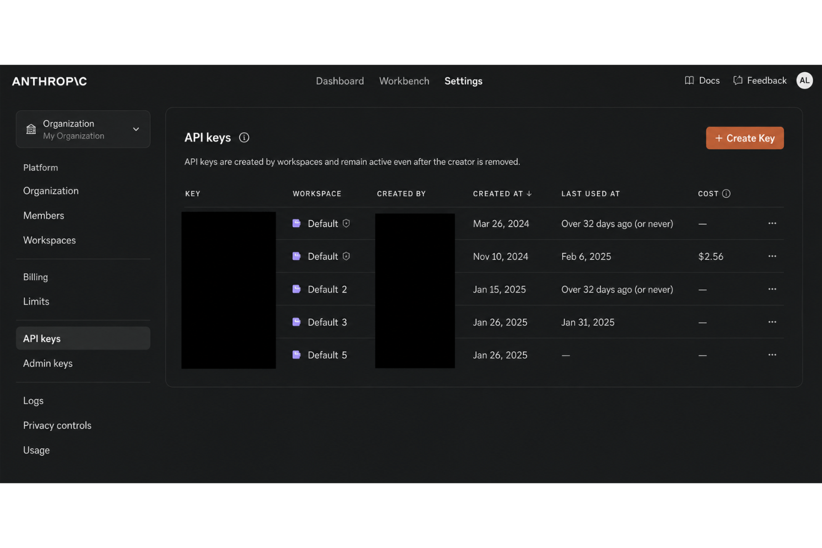
Task: Open Organization in the sidebar
Action: point(51,191)
